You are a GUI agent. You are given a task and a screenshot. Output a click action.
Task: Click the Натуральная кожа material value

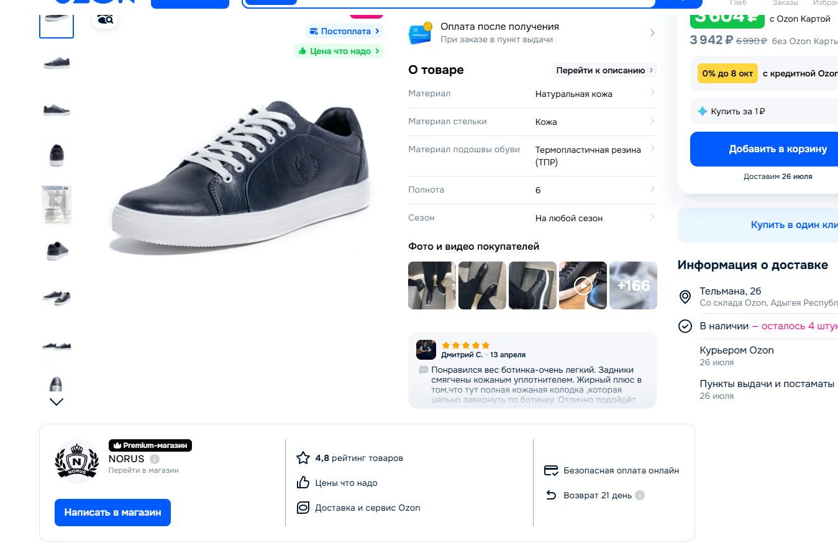574,94
